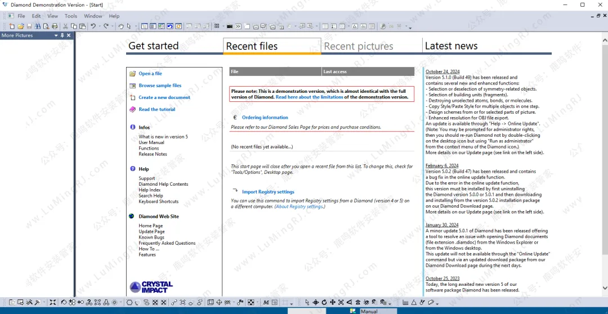The height and width of the screenshot is (314, 608).
Task: Close the More Pictures panel
Action: pos(69,35)
